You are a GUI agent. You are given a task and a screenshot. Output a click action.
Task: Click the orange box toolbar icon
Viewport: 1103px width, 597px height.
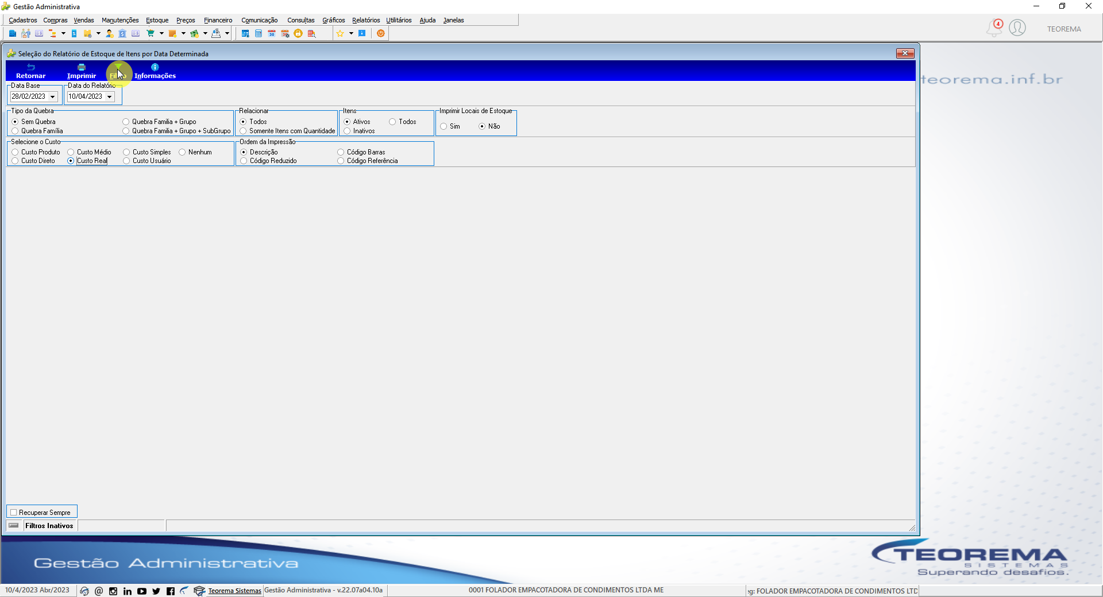172,33
